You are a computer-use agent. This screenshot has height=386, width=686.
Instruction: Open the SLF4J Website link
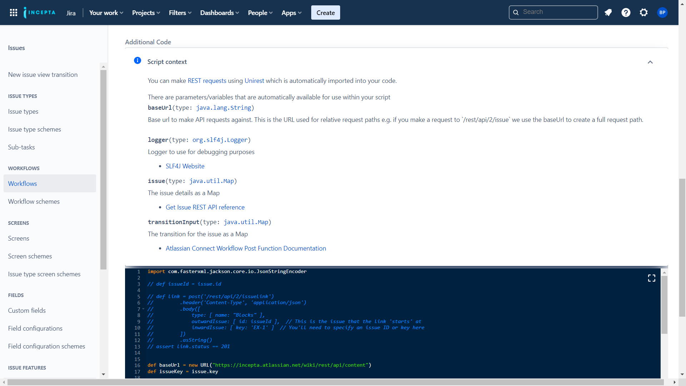[x=185, y=166]
